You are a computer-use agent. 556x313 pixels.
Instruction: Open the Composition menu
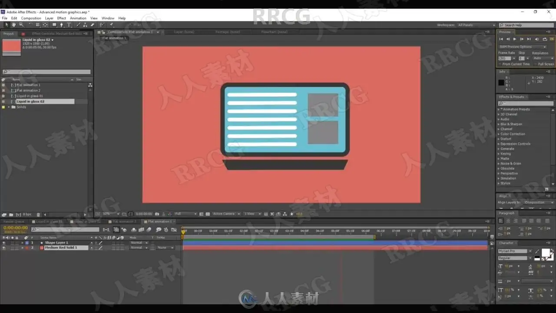click(x=31, y=18)
